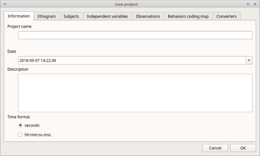Select the Information tab
The height and width of the screenshot is (156, 260).
coord(19,16)
